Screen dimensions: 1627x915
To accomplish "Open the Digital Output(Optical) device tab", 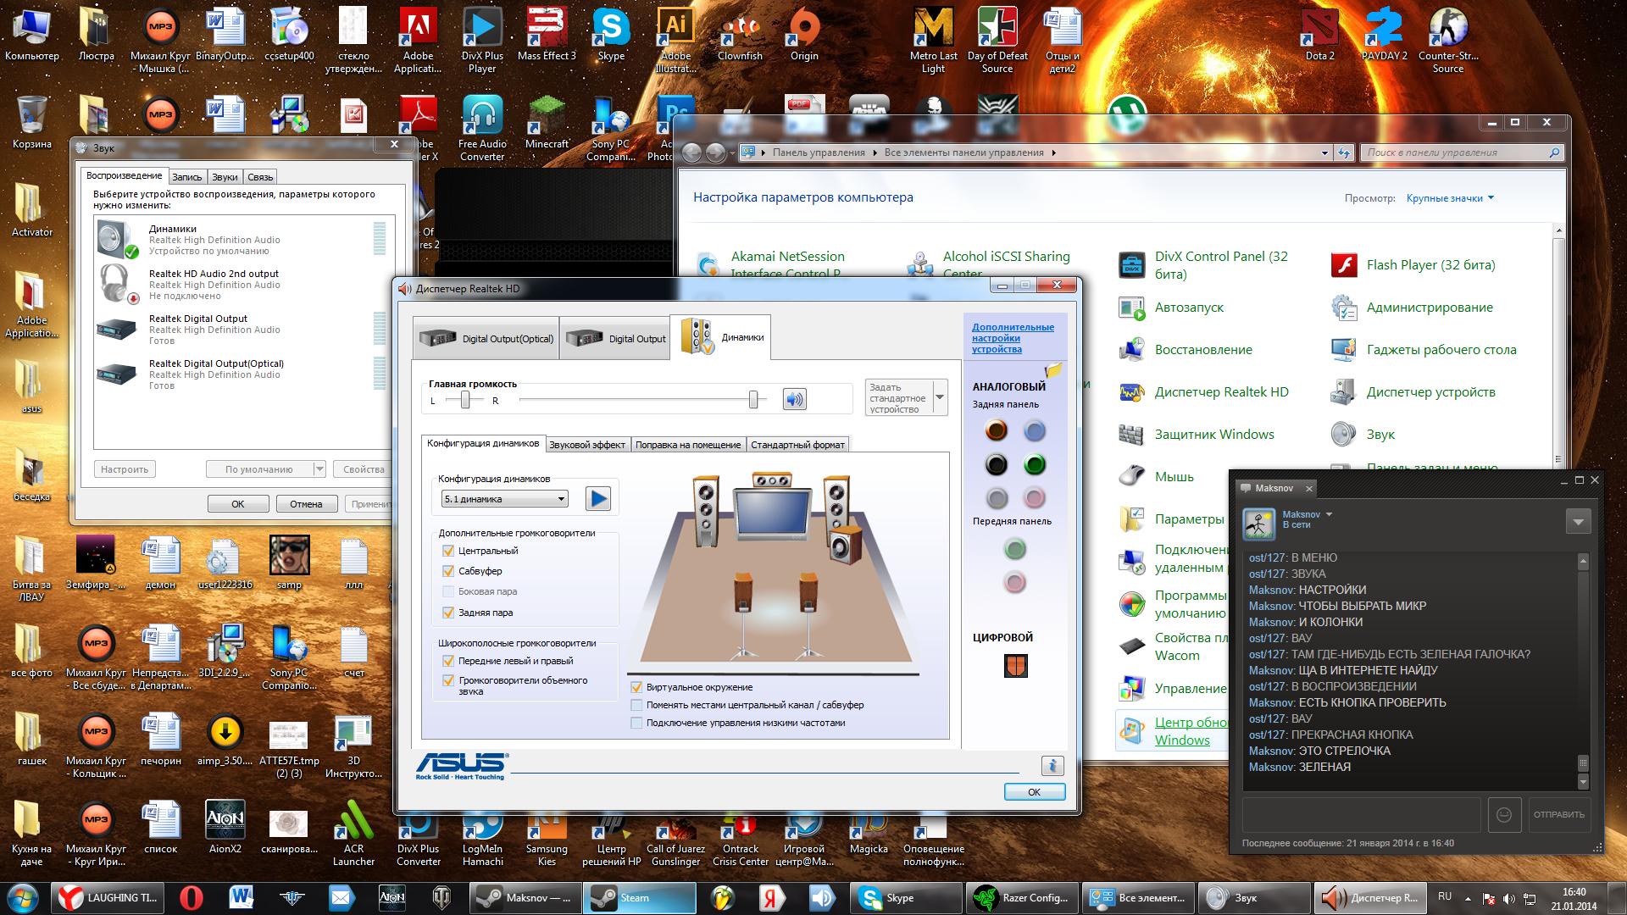I will tap(486, 338).
